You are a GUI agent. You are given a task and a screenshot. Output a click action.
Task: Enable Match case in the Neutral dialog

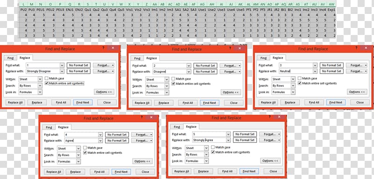coord(300,78)
